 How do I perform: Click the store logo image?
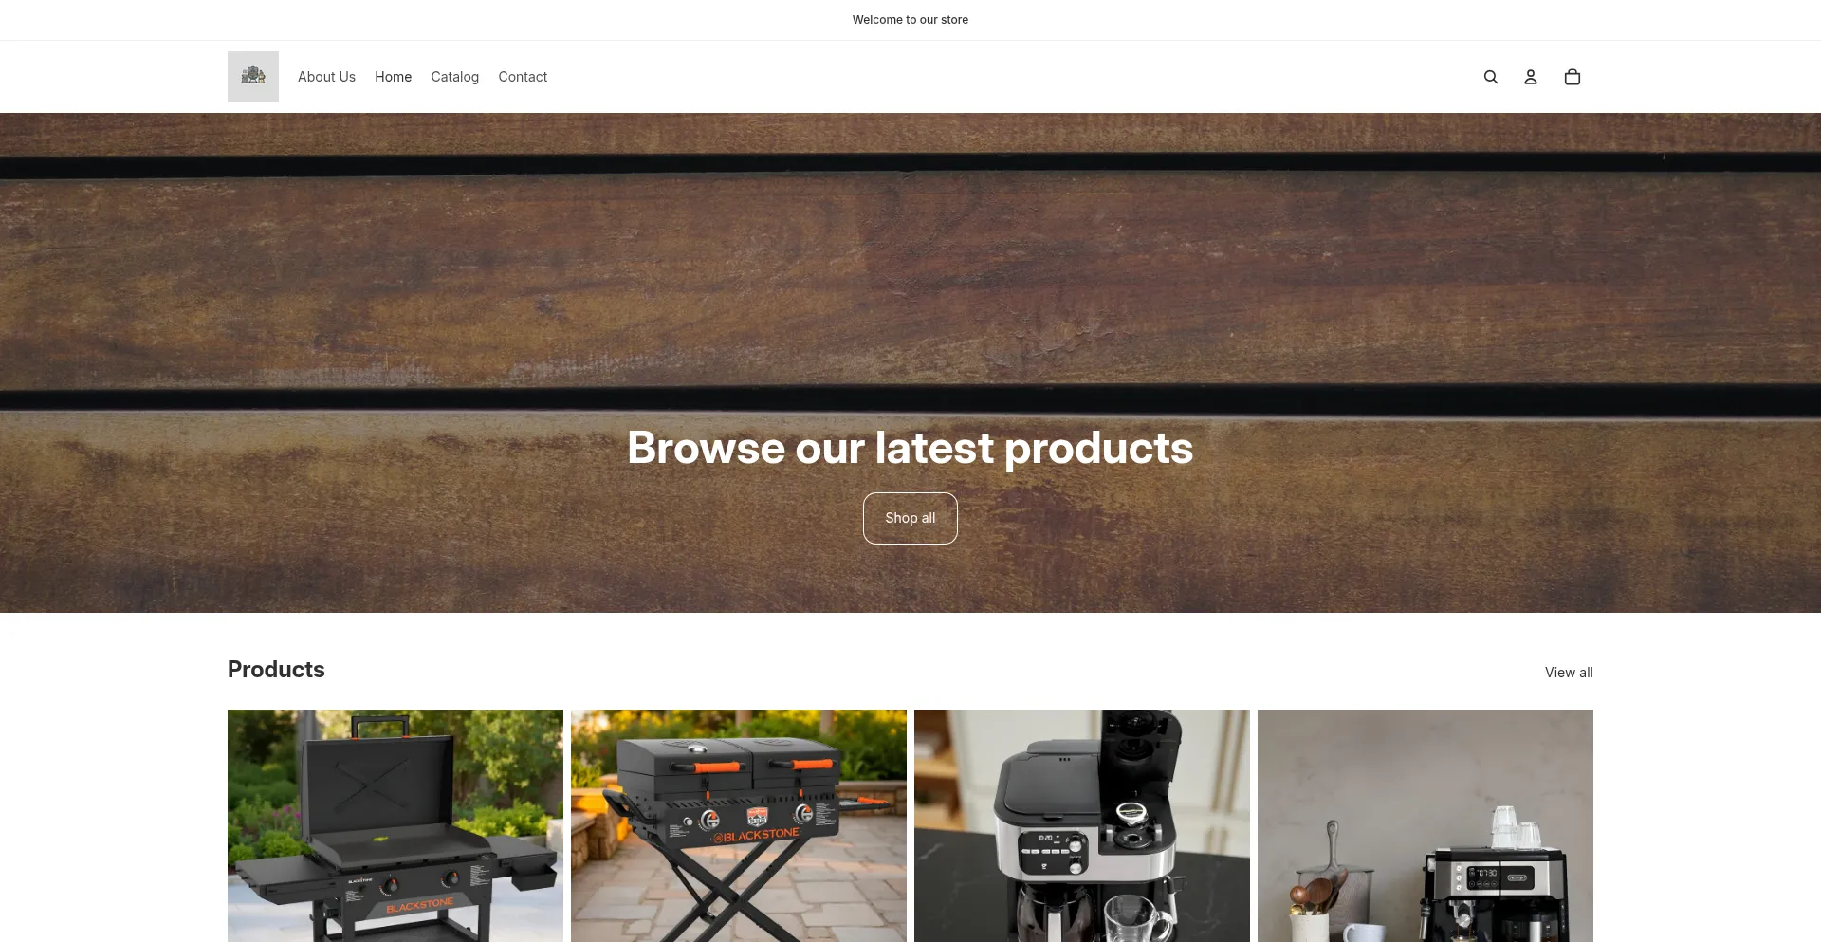pos(253,77)
